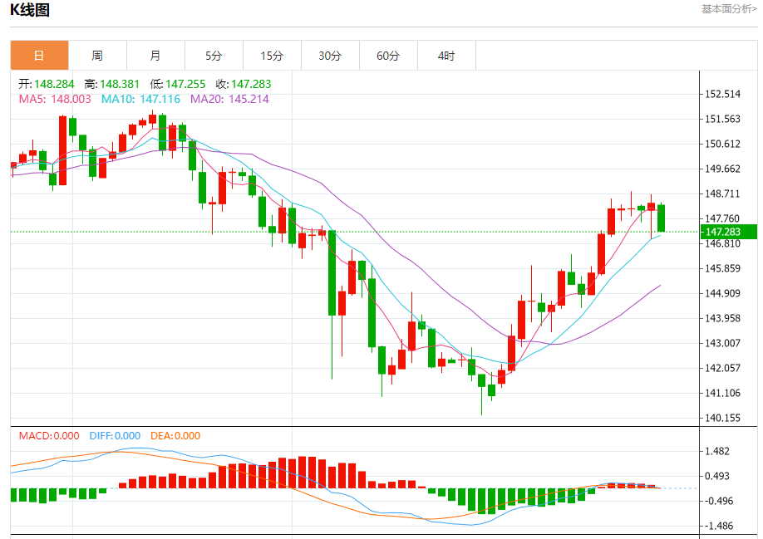Image resolution: width=763 pixels, height=539 pixels.
Task: Click the MACD value label
Action: (x=49, y=436)
